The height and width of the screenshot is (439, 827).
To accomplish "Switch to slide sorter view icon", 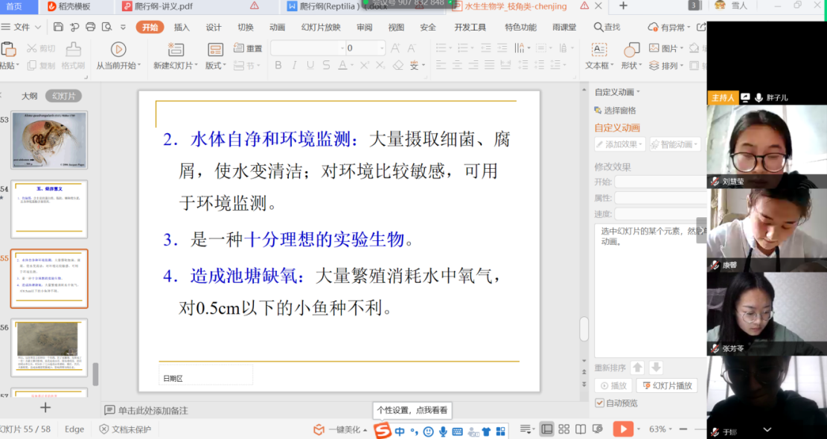I will 563,429.
